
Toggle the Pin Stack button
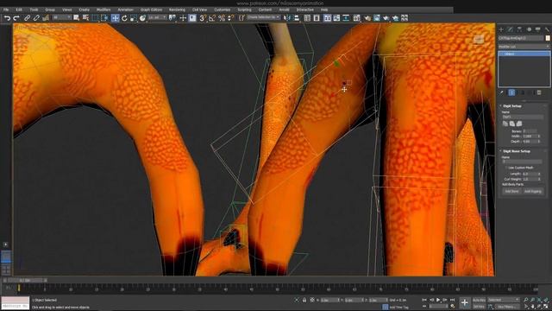pyautogui.click(x=502, y=92)
